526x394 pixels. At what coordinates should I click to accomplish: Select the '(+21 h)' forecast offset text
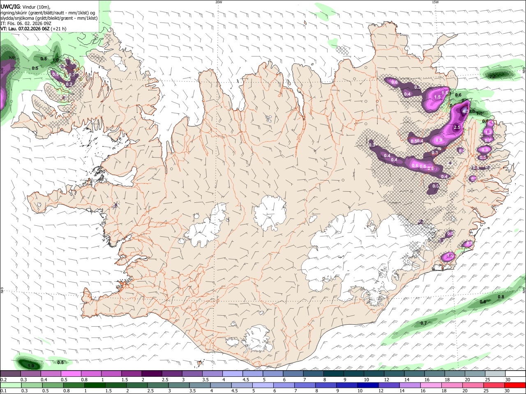pyautogui.click(x=59, y=29)
